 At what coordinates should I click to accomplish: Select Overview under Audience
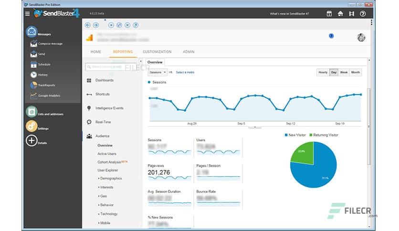[105, 146]
